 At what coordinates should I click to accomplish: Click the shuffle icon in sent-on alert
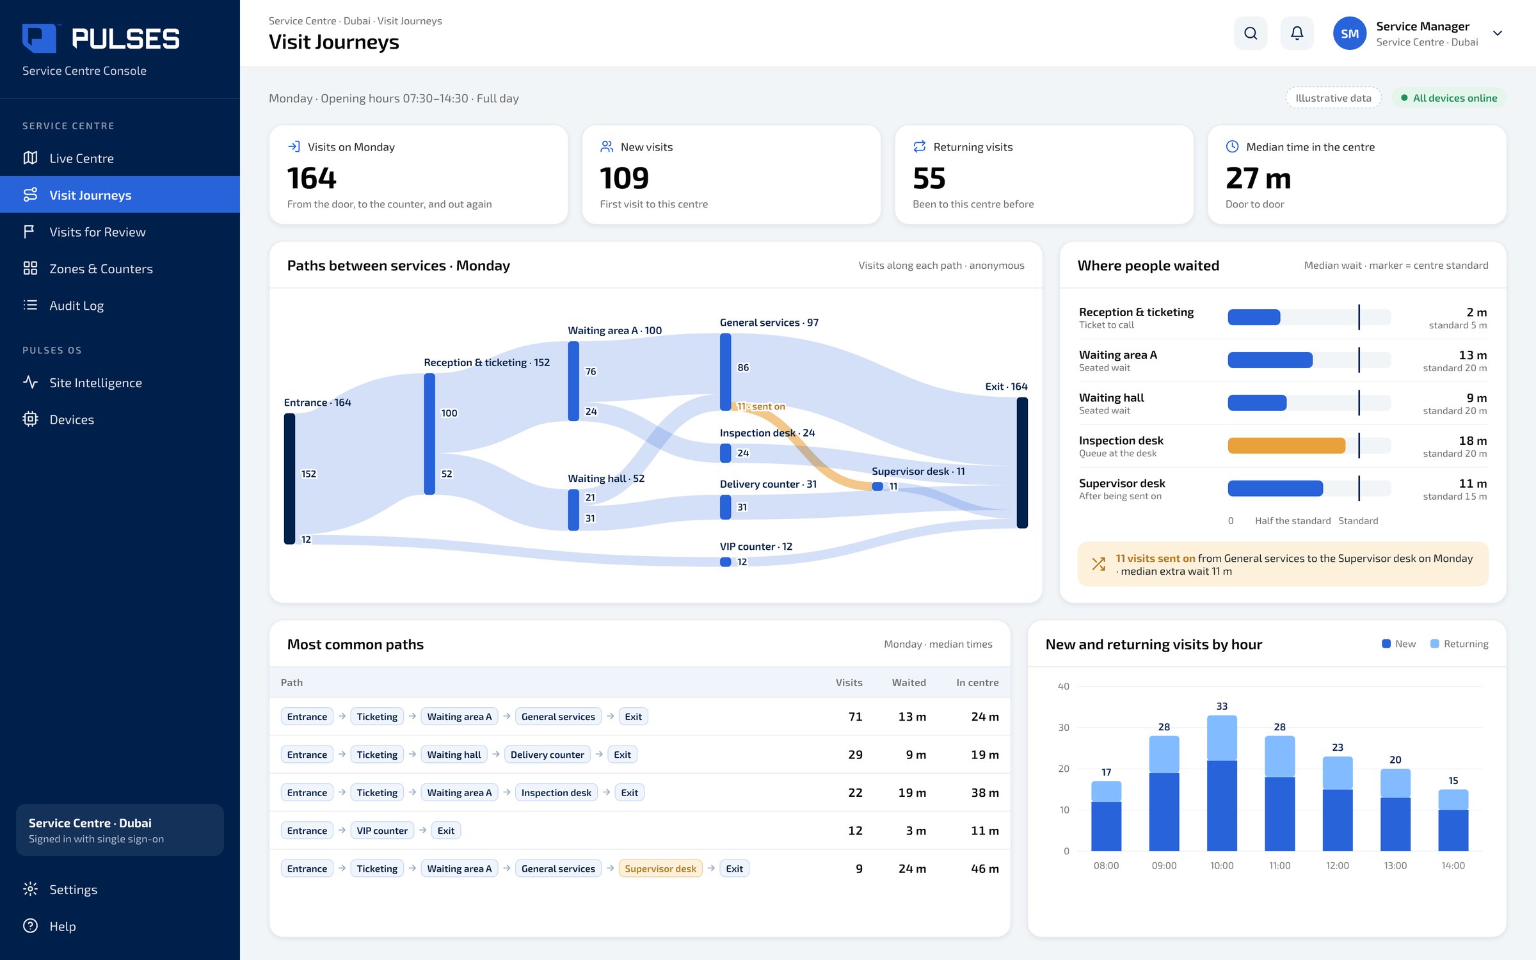pos(1099,564)
